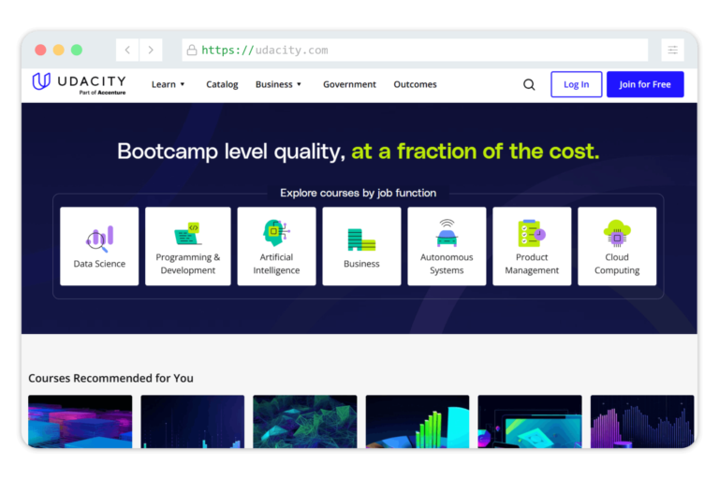Click the Udacity logo
This screenshot has width=719, height=479.
point(79,83)
